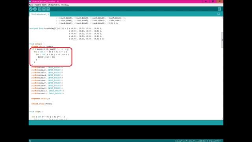Viewport: 252px width, 142px height.
Task: Save the sketch using the Save icon
Action: 48,9
